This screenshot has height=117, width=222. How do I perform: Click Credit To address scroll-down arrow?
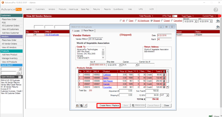tap(103, 57)
